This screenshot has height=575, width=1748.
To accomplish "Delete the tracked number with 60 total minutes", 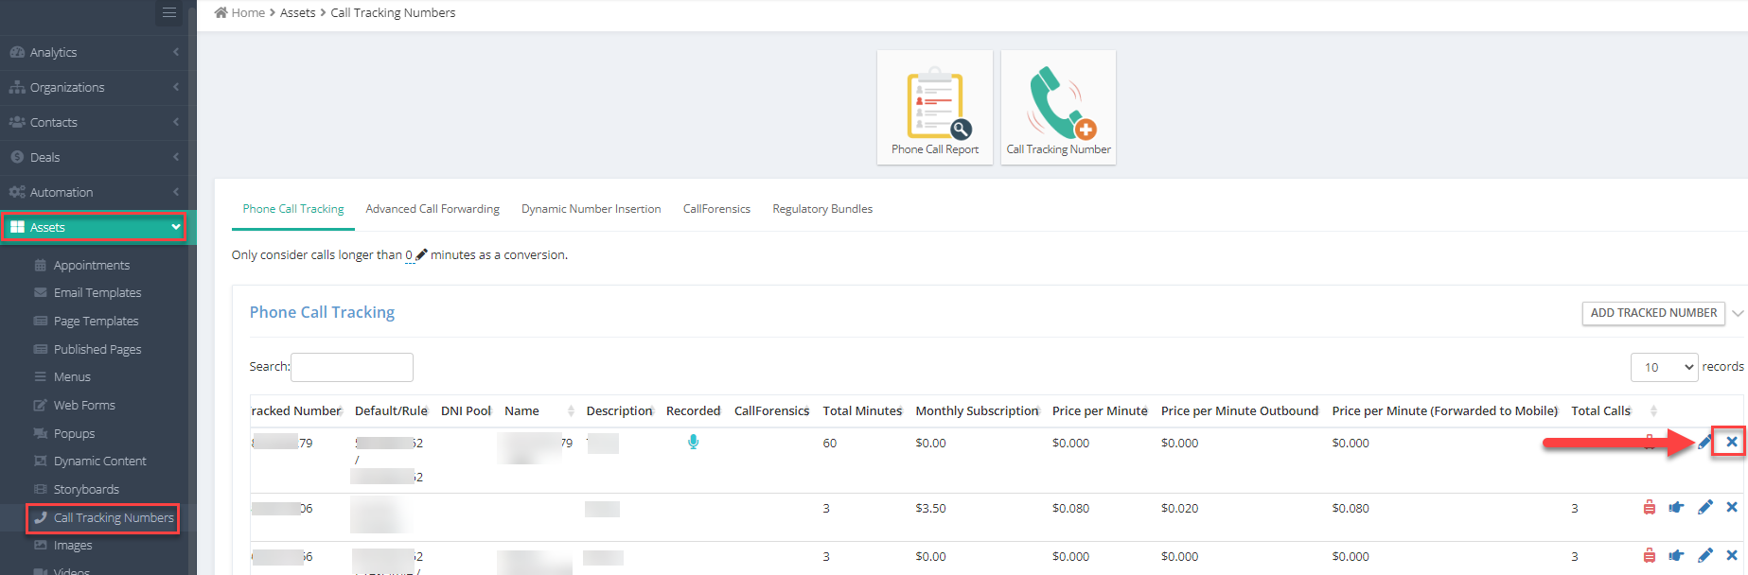I will coord(1731,442).
